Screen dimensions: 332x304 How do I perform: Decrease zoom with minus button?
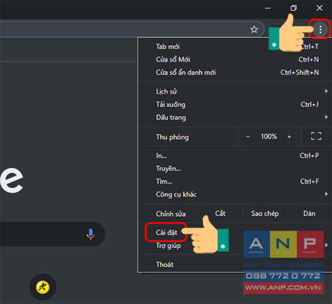tap(248, 137)
